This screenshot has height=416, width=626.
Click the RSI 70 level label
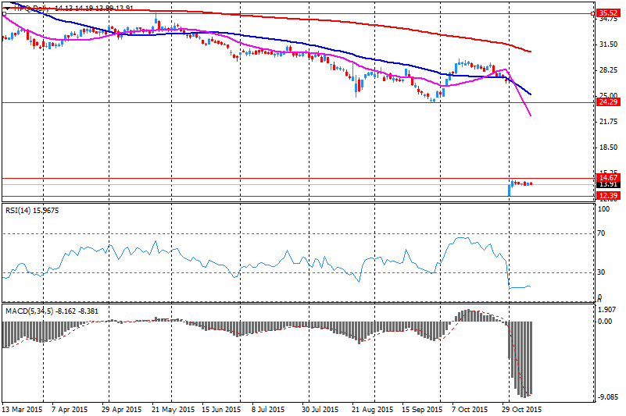[x=601, y=233]
